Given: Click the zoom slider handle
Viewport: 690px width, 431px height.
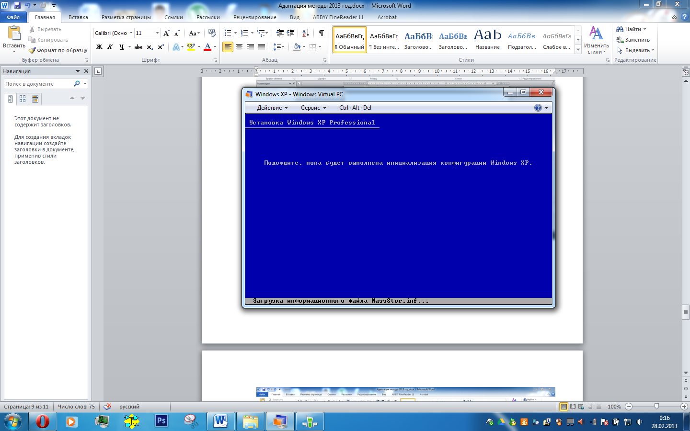Looking at the screenshot, I should (x=656, y=407).
